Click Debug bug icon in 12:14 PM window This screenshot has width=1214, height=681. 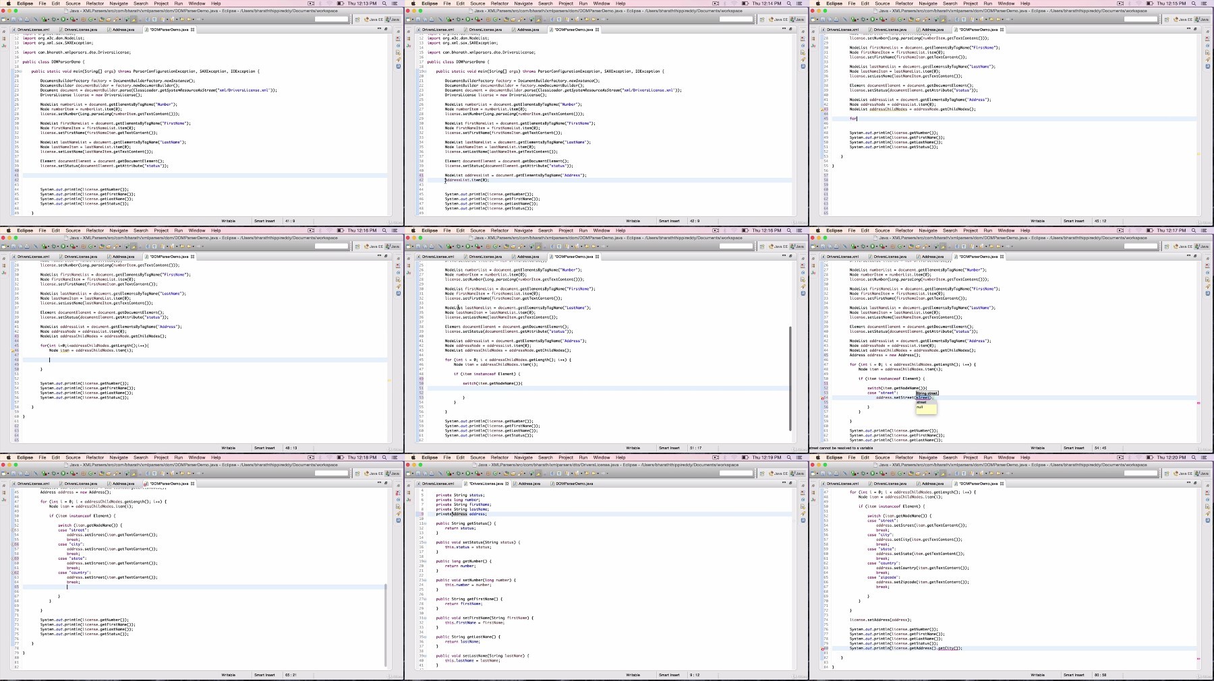tap(458, 20)
